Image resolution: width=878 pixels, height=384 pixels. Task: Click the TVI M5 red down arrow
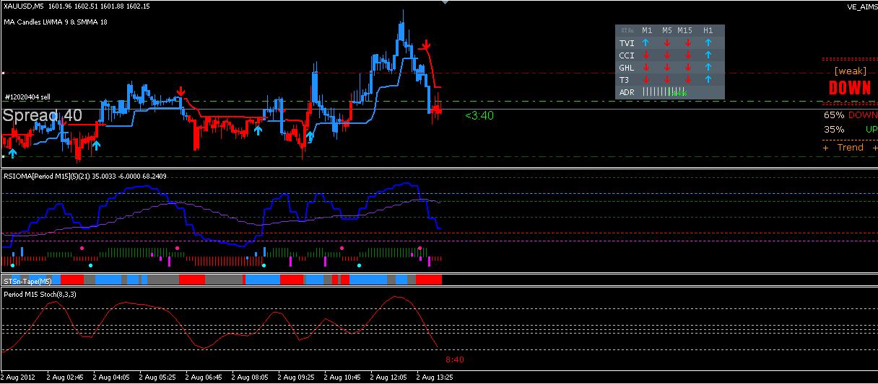(667, 43)
